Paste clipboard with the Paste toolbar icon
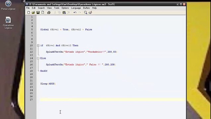This screenshot has width=211, height=119. (x=64, y=13)
